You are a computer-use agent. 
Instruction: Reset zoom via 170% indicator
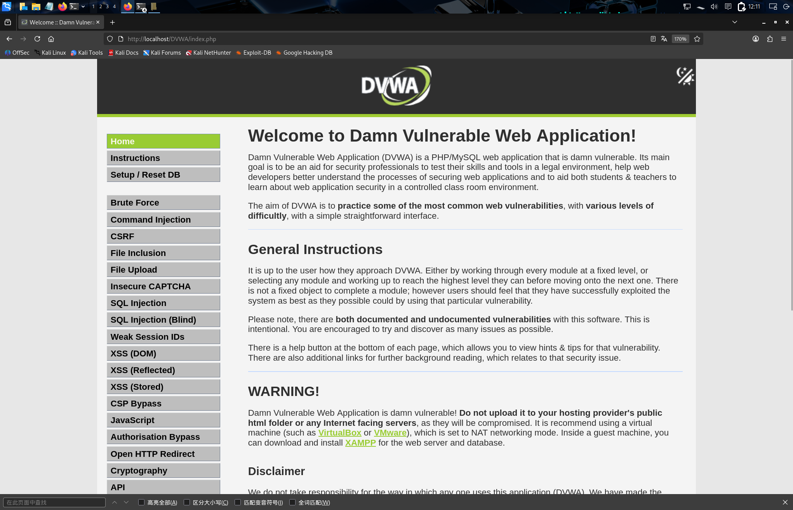pos(680,39)
